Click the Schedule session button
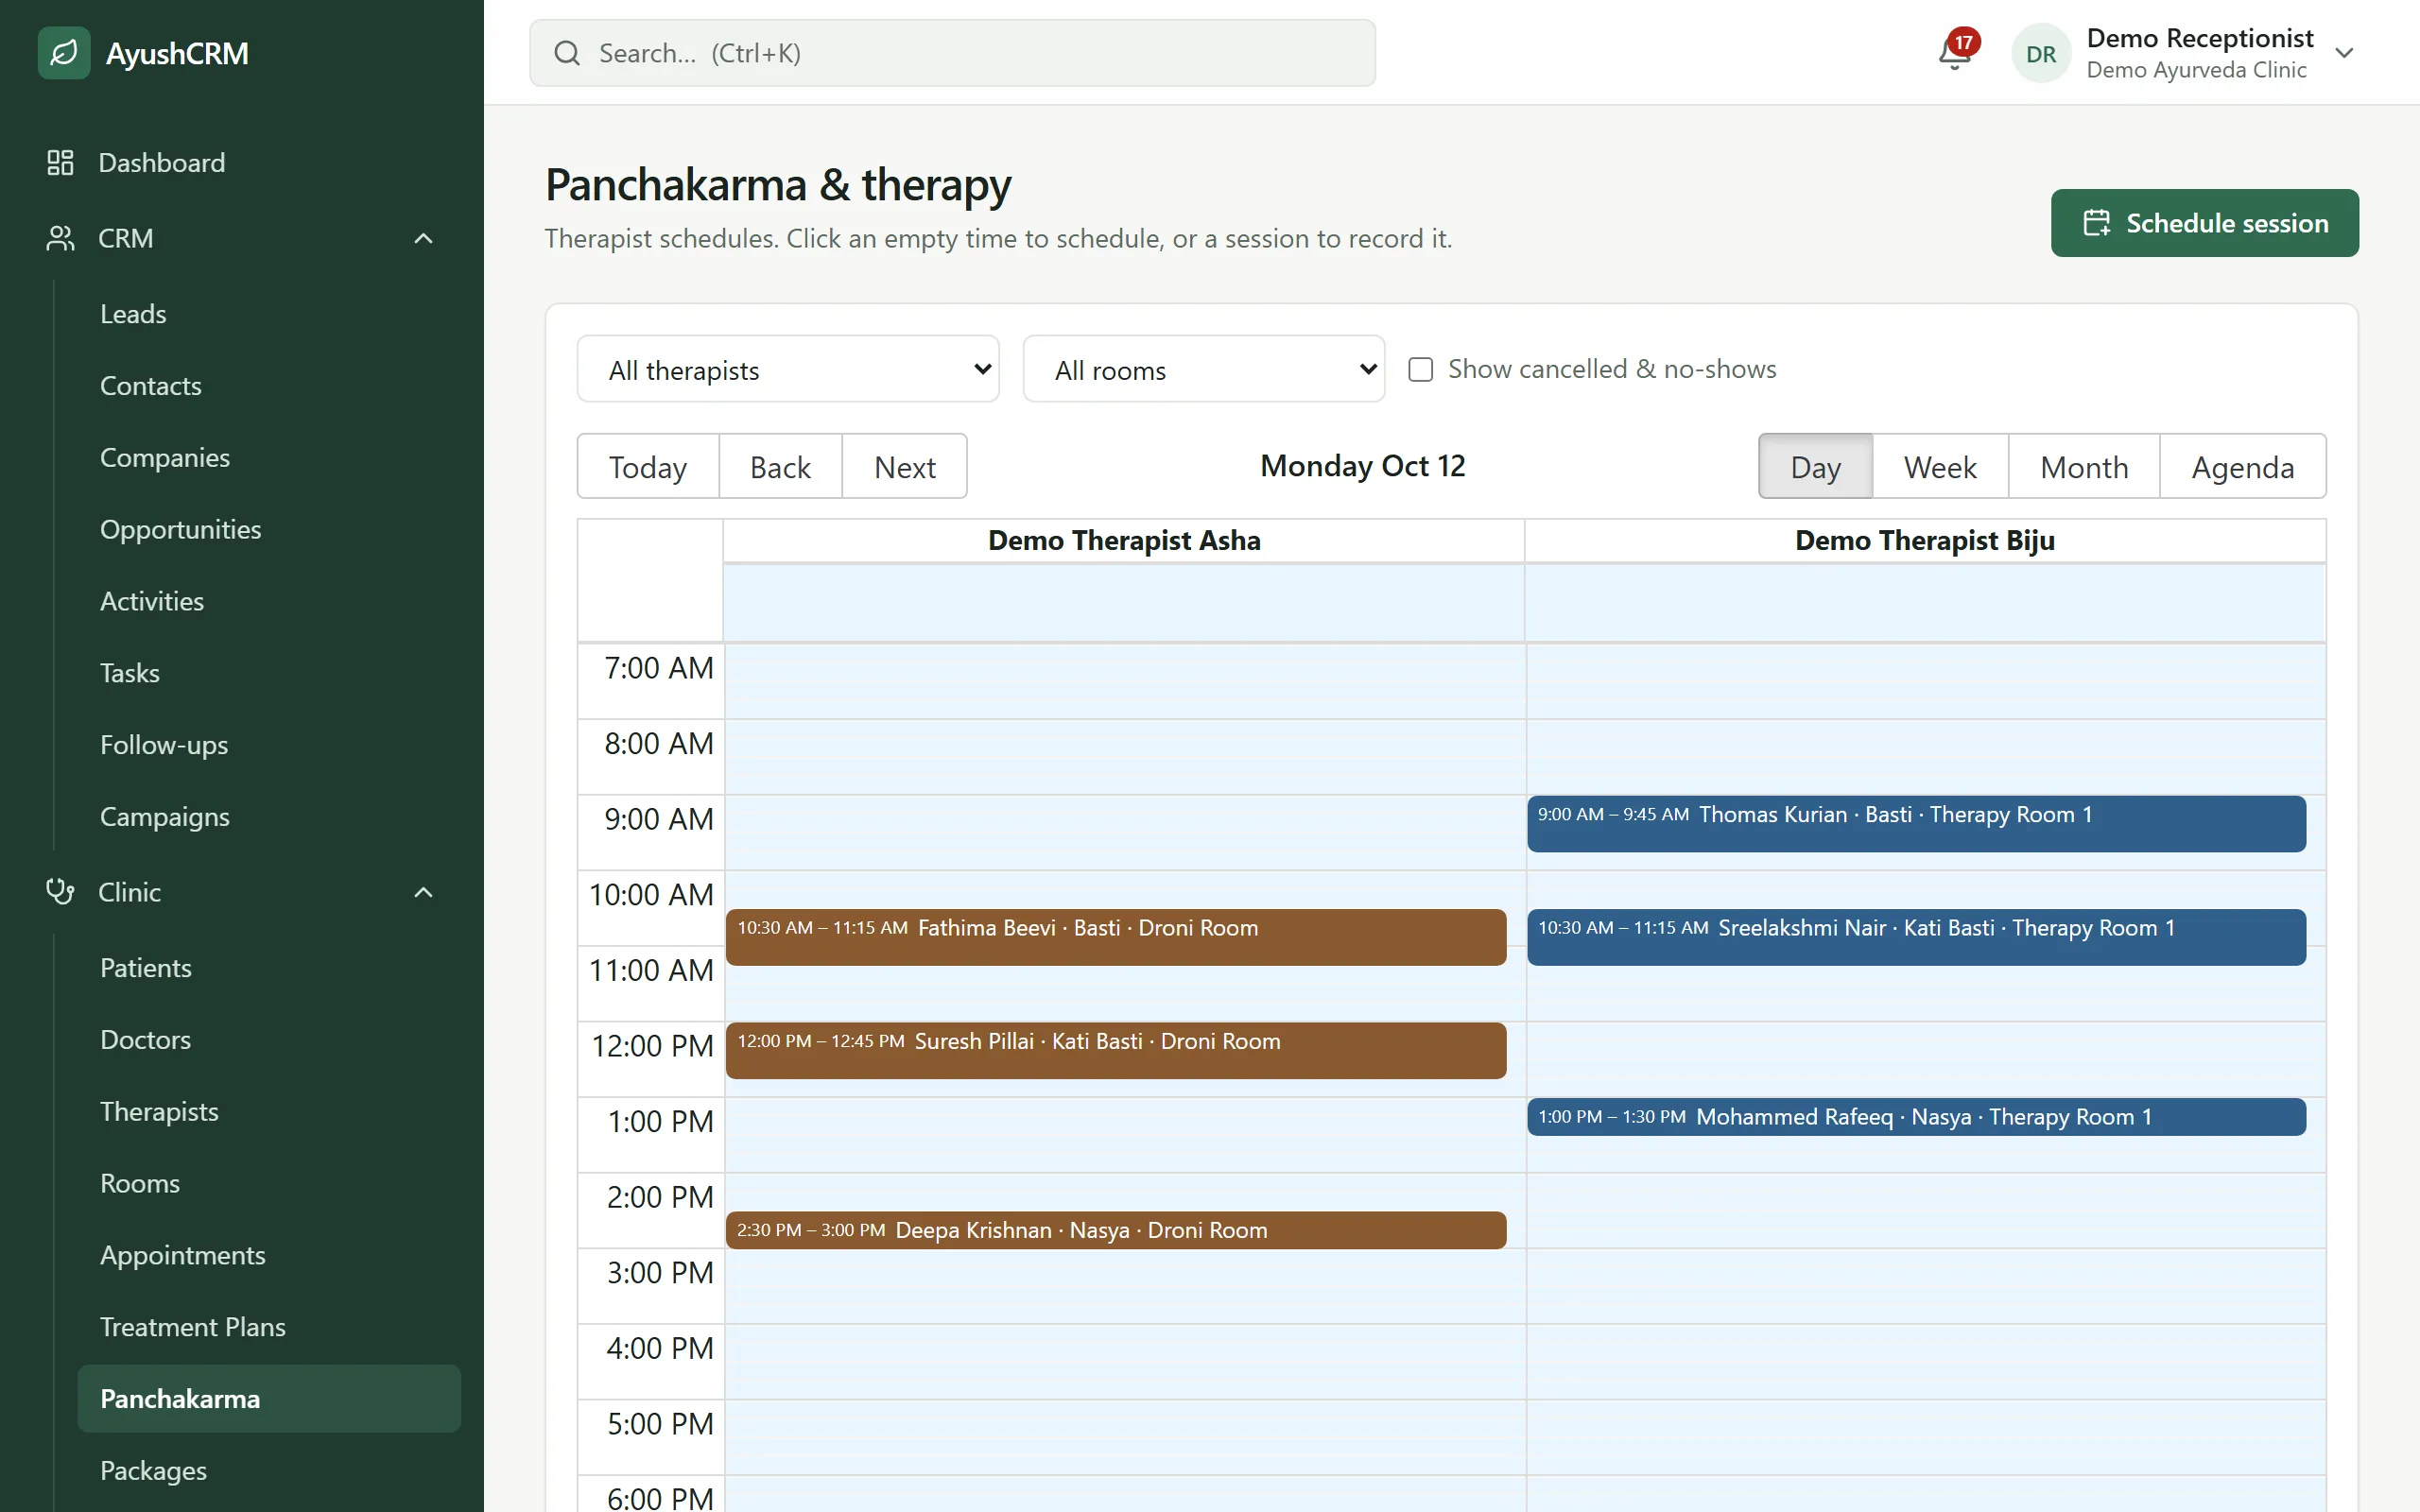This screenshot has height=1512, width=2420. coord(2204,223)
